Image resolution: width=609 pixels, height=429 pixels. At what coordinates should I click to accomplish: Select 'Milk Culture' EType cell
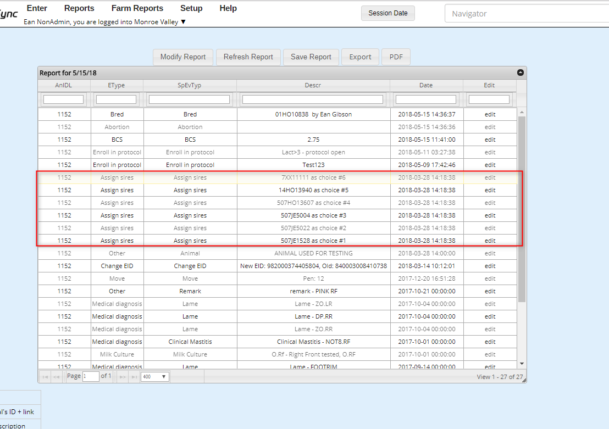[117, 354]
